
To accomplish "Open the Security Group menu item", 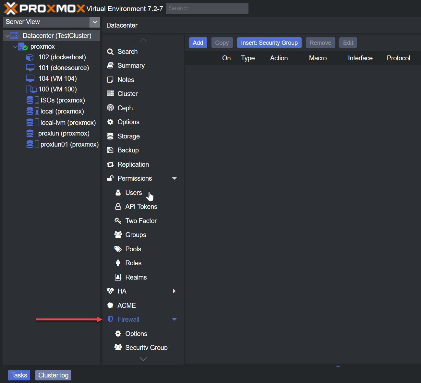I will (x=146, y=347).
